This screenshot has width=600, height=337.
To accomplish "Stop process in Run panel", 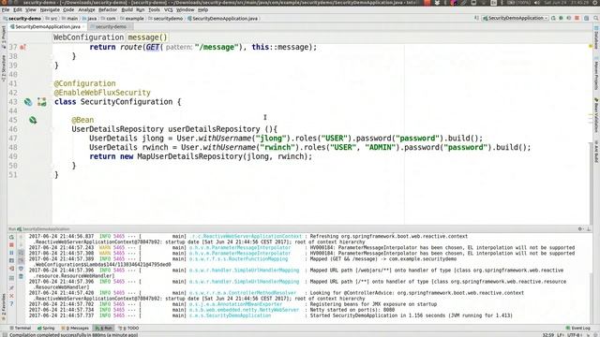I will click(11, 245).
